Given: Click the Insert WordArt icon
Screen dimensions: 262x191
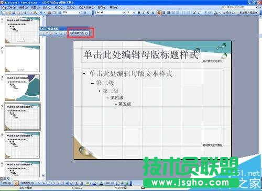Looking at the screenshot, I should 67,183.
